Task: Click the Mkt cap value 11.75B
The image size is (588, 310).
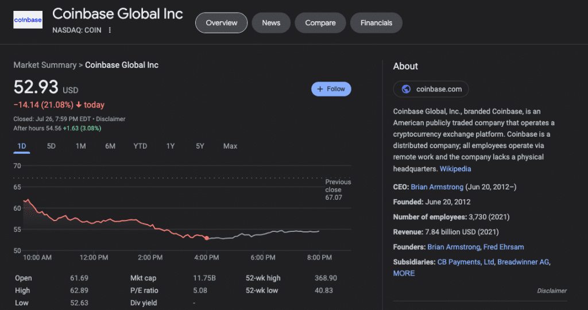Action: pos(204,278)
